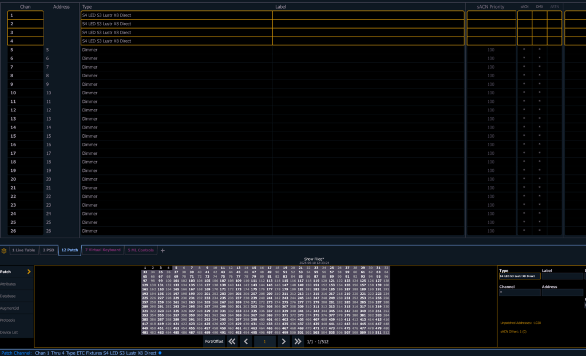This screenshot has width=586, height=356.
Task: Click the blue diamond on command line
Action: [x=160, y=353]
